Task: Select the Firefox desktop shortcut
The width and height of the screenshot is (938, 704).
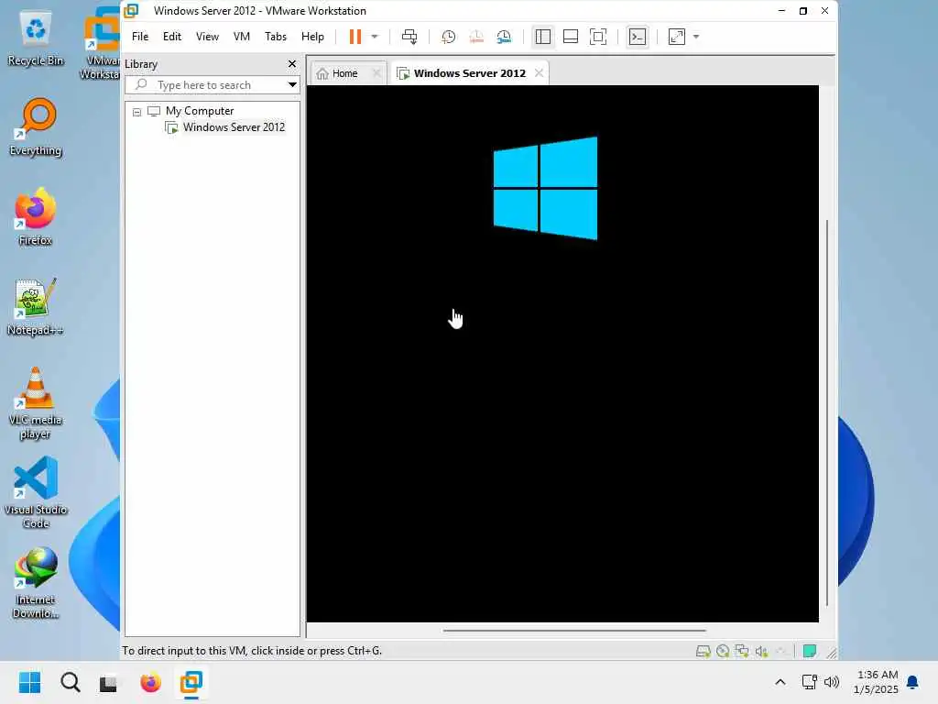Action: [x=36, y=216]
